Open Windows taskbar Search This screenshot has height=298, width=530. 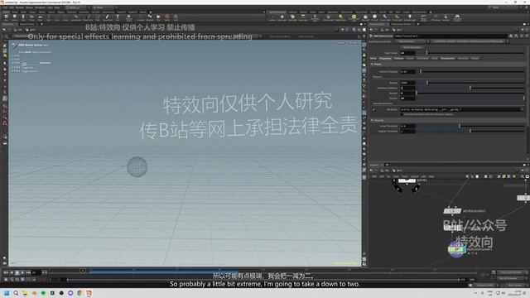tap(16, 293)
